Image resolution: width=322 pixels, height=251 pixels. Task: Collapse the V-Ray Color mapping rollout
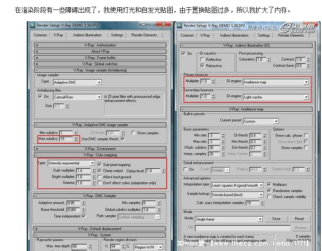pyautogui.click(x=100, y=155)
